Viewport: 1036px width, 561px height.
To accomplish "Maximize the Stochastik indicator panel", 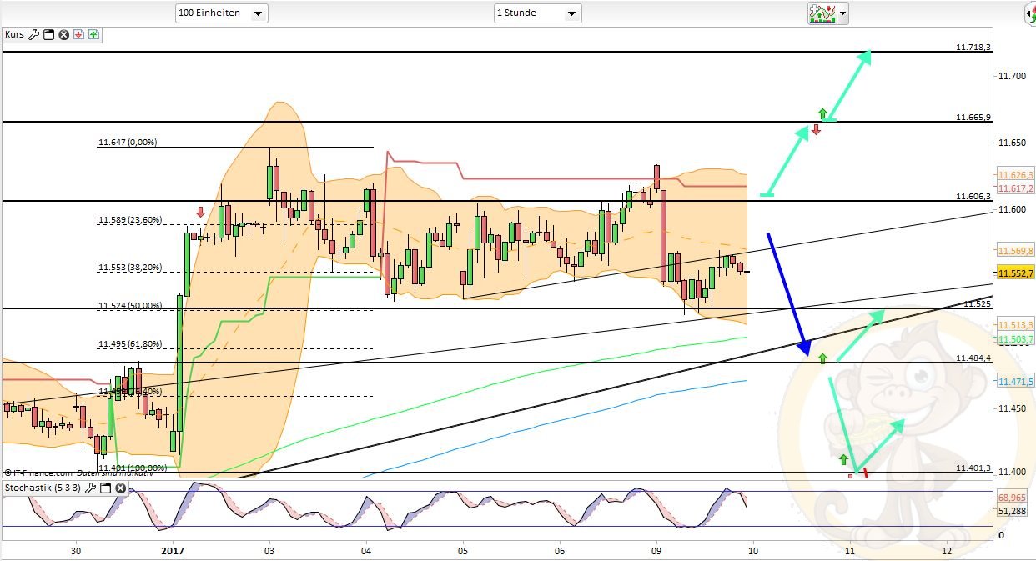I will pos(106,488).
